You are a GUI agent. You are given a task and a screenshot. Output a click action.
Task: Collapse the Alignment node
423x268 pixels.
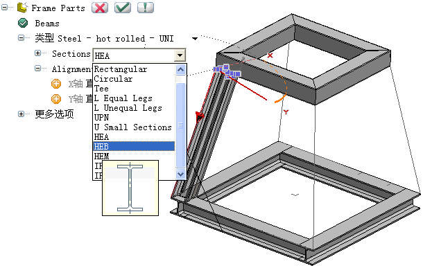tap(37, 69)
